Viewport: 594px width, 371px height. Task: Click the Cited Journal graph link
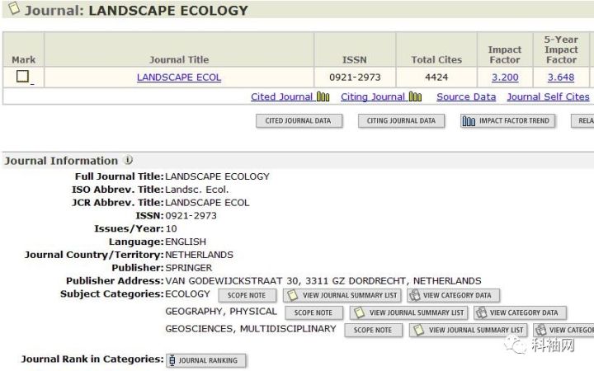282,96
